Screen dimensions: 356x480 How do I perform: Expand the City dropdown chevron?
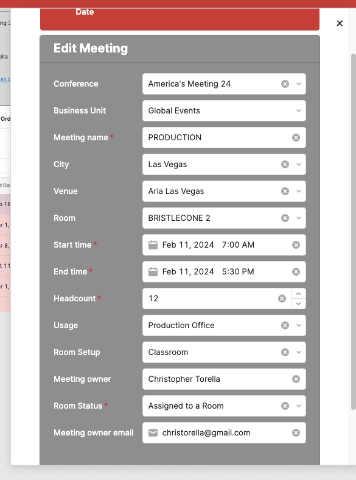point(299,165)
